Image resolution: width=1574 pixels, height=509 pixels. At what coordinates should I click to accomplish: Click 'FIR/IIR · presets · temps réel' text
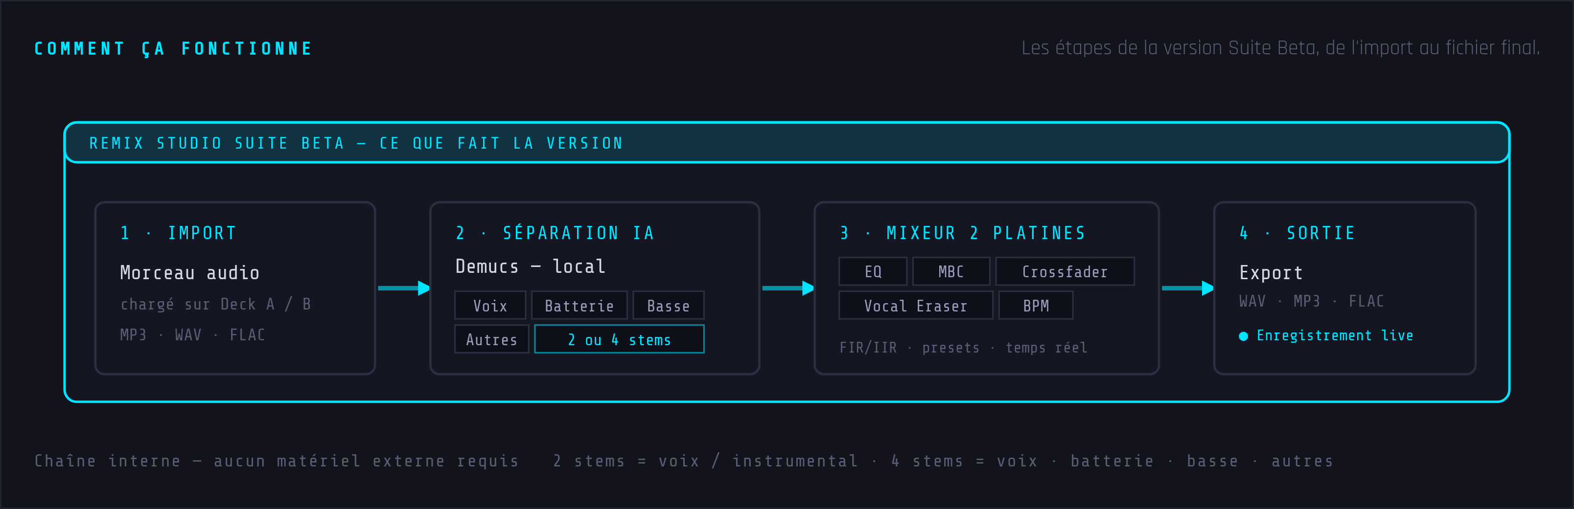coord(964,348)
